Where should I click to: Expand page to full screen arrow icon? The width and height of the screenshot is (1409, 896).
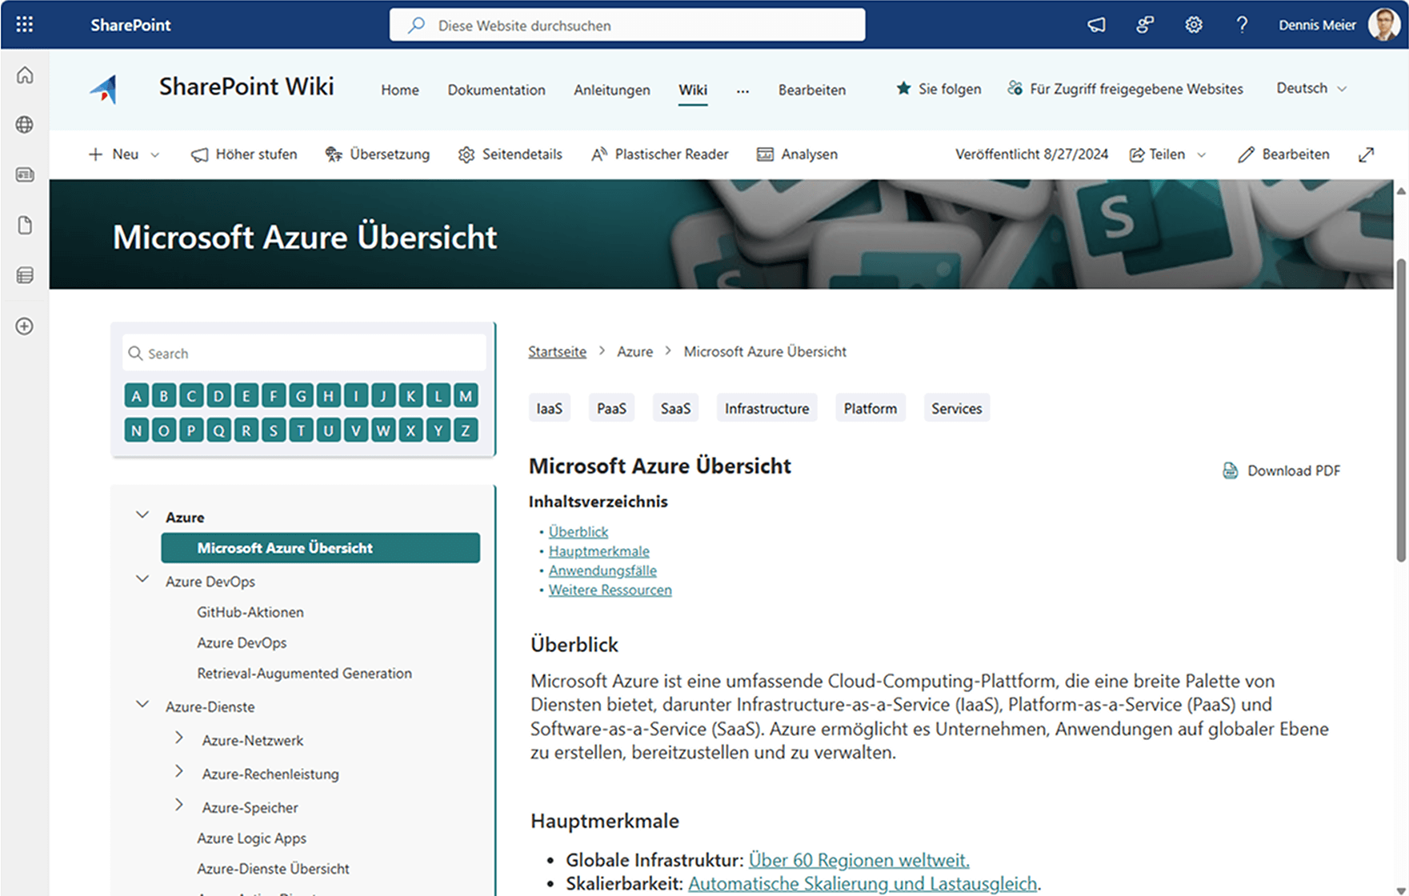(1366, 154)
